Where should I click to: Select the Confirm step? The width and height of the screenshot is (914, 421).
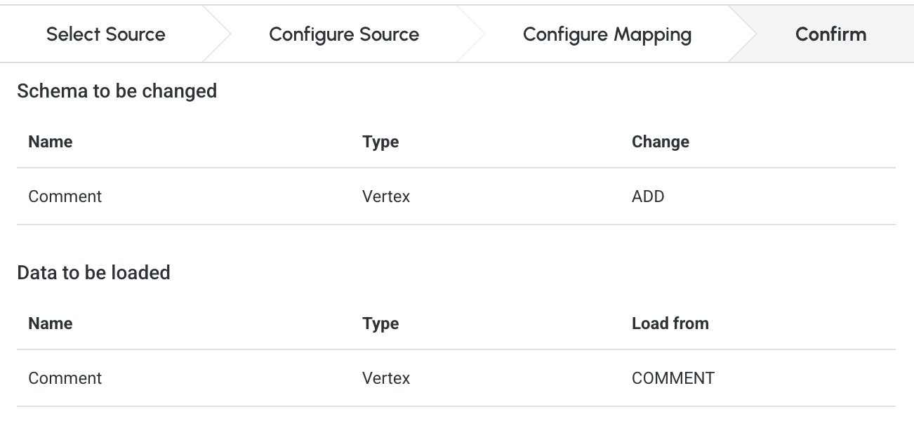coord(830,34)
